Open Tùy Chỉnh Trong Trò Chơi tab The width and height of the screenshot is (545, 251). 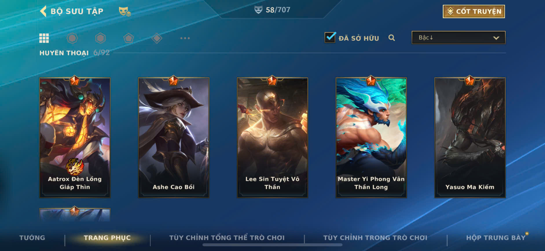[375, 238]
